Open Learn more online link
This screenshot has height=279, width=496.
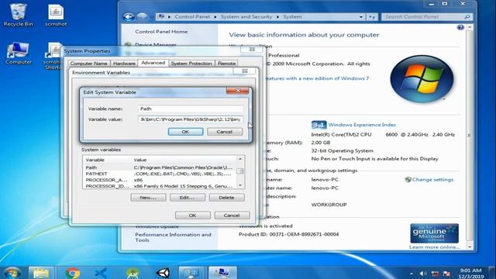pyautogui.click(x=434, y=247)
